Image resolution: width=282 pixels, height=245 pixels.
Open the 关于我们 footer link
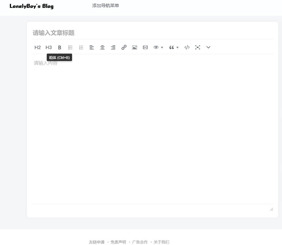[x=161, y=242]
